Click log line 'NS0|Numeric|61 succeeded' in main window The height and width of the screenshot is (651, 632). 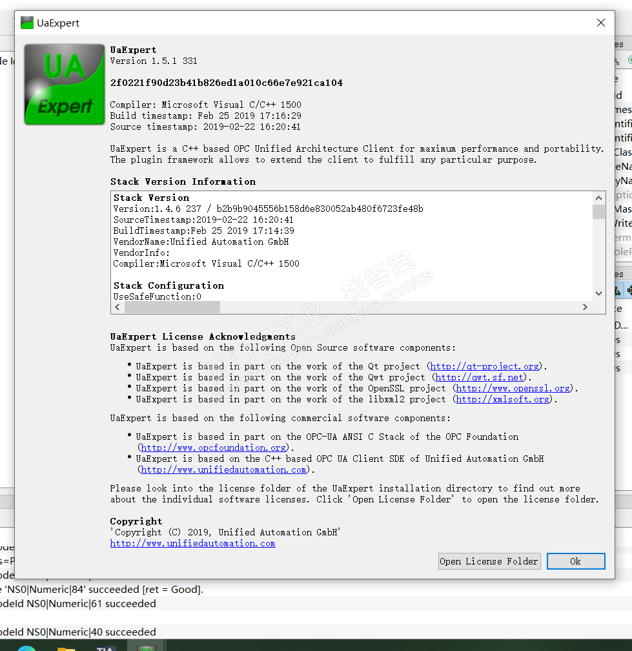pyautogui.click(x=78, y=604)
